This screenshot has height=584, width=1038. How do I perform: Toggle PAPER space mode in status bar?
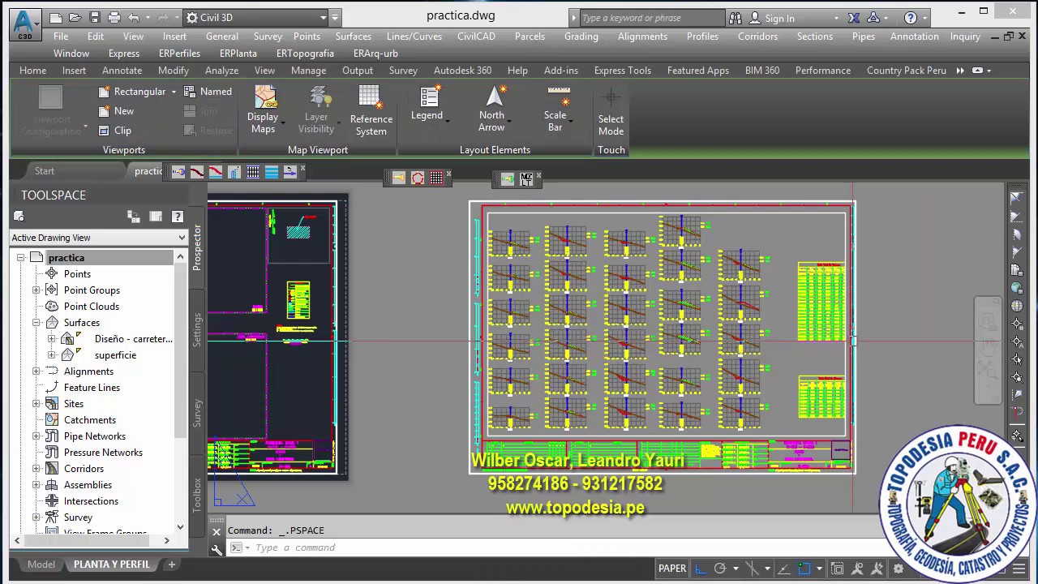click(672, 569)
